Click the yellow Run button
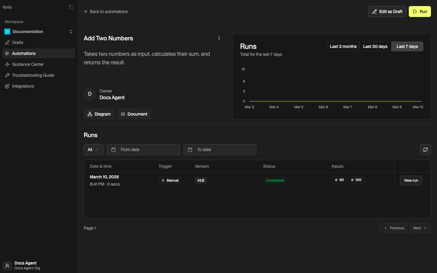Screen dimensions: 437x273 click(420, 12)
